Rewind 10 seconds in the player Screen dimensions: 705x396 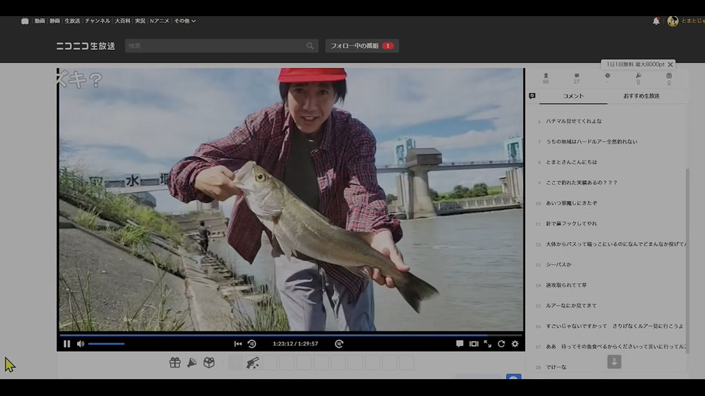(x=252, y=343)
